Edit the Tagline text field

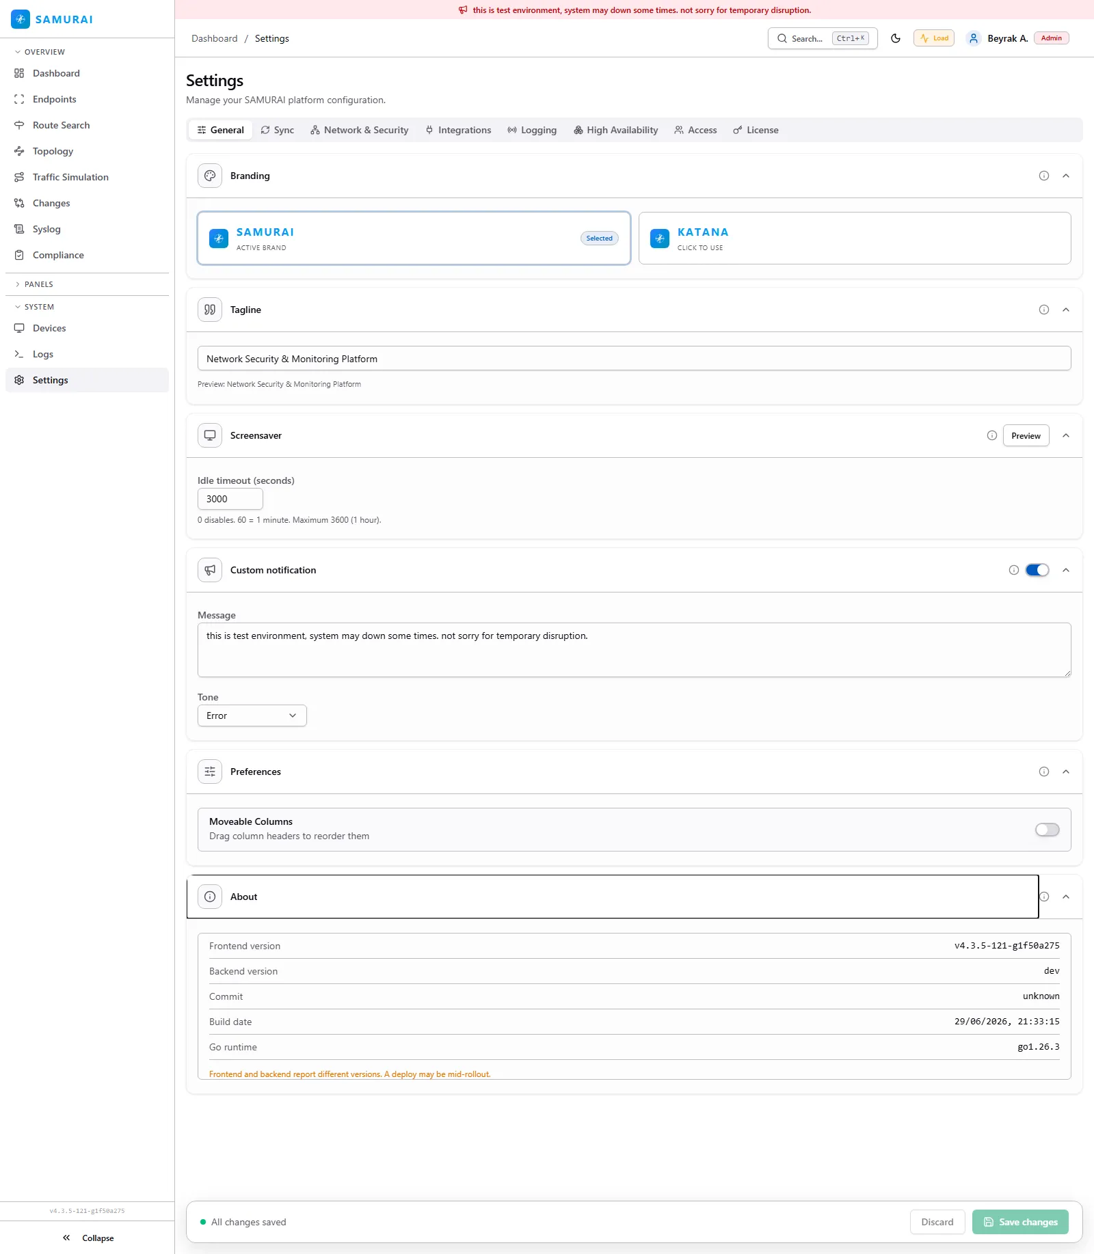(635, 358)
